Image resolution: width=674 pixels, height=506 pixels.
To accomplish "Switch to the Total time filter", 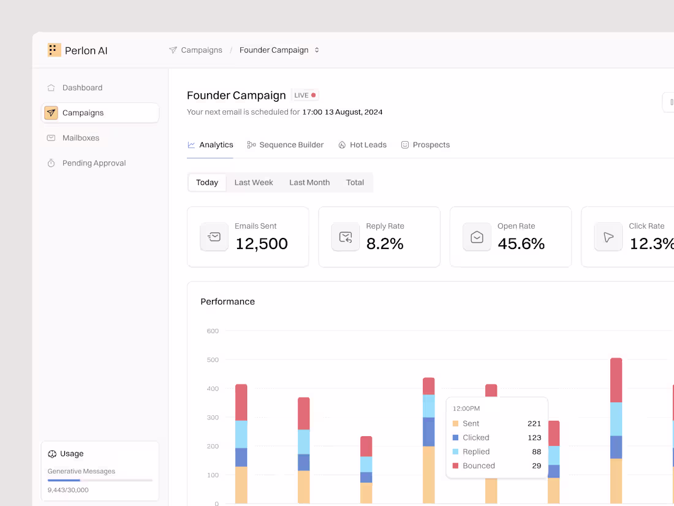I will click(x=355, y=182).
